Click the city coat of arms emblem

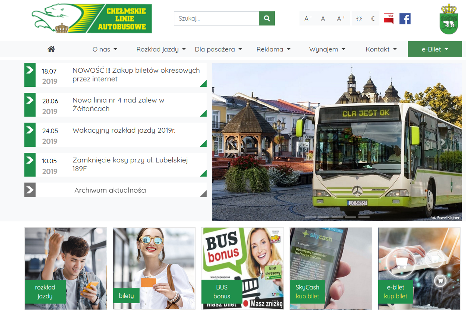point(449,19)
